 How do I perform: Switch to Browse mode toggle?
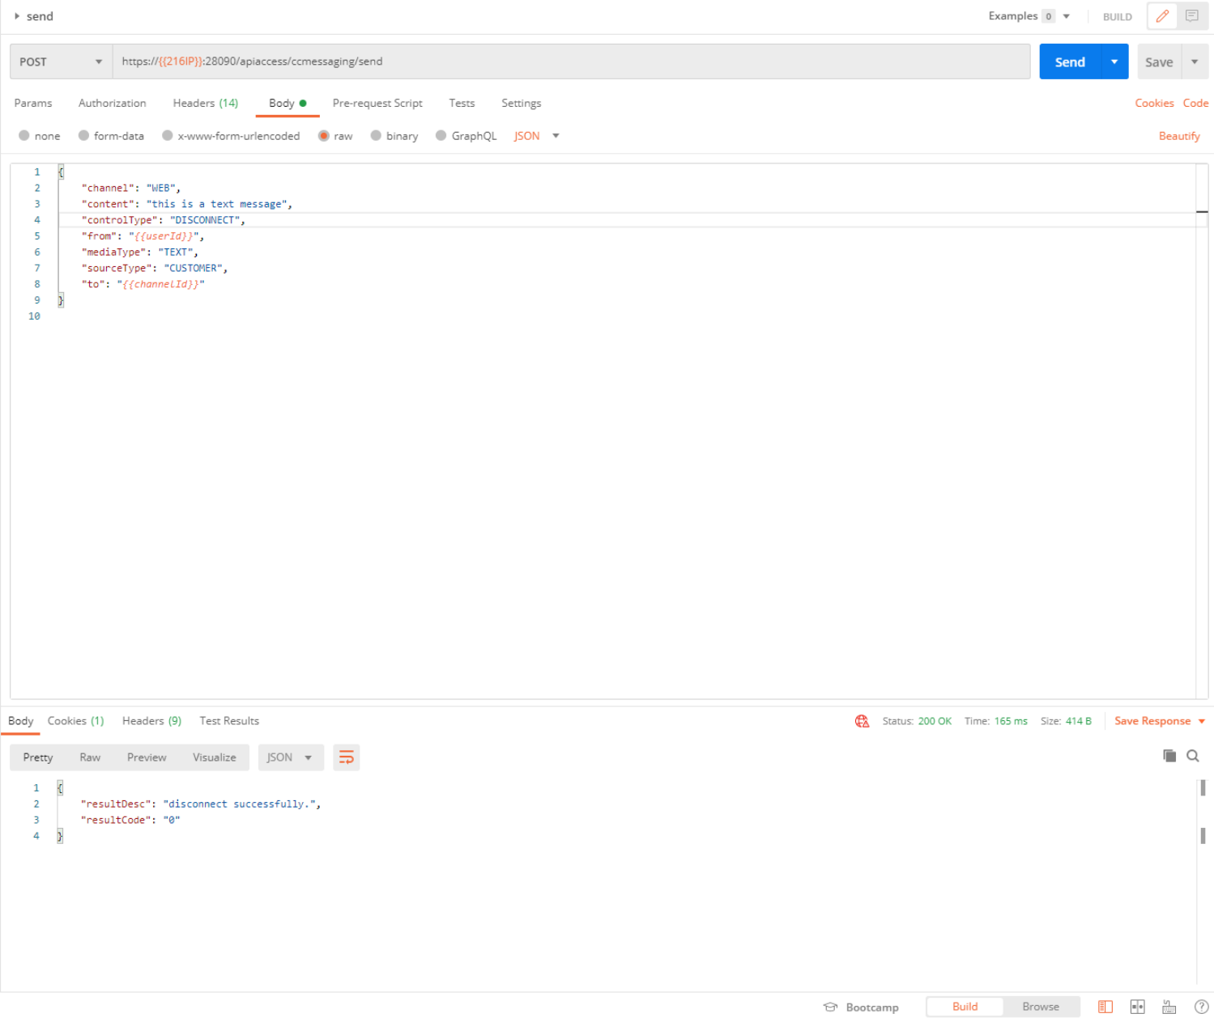[1041, 1007]
